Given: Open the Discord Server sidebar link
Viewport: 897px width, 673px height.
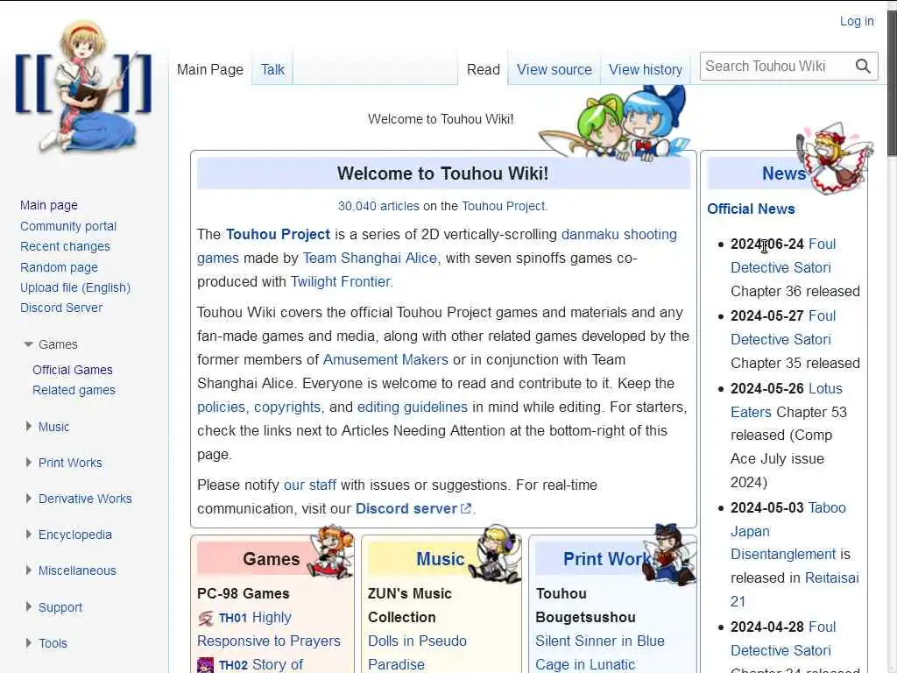Looking at the screenshot, I should (x=61, y=308).
